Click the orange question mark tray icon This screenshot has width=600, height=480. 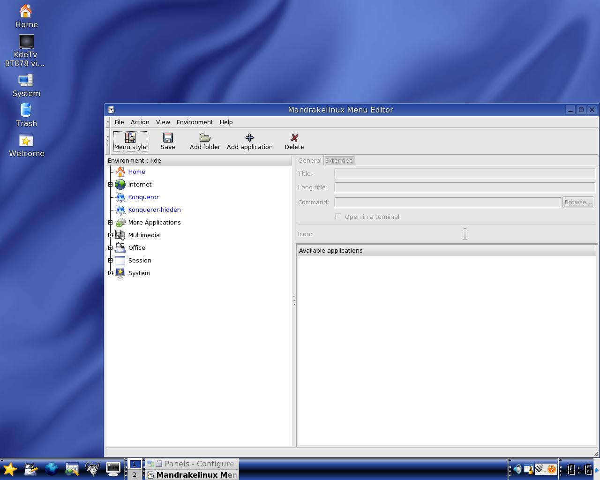[x=551, y=469]
